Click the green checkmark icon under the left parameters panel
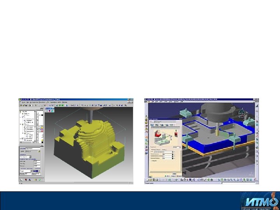The width and height of the screenshot is (280, 210). click(x=40, y=180)
